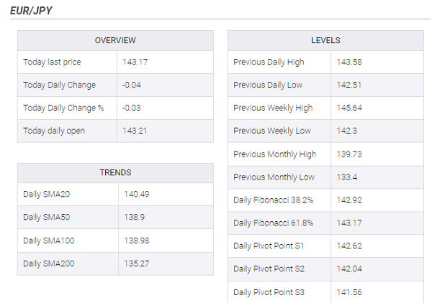Screen dimensions: 432x303
Task: Click Today Daily Change % value -0.03
Action: coord(132,108)
